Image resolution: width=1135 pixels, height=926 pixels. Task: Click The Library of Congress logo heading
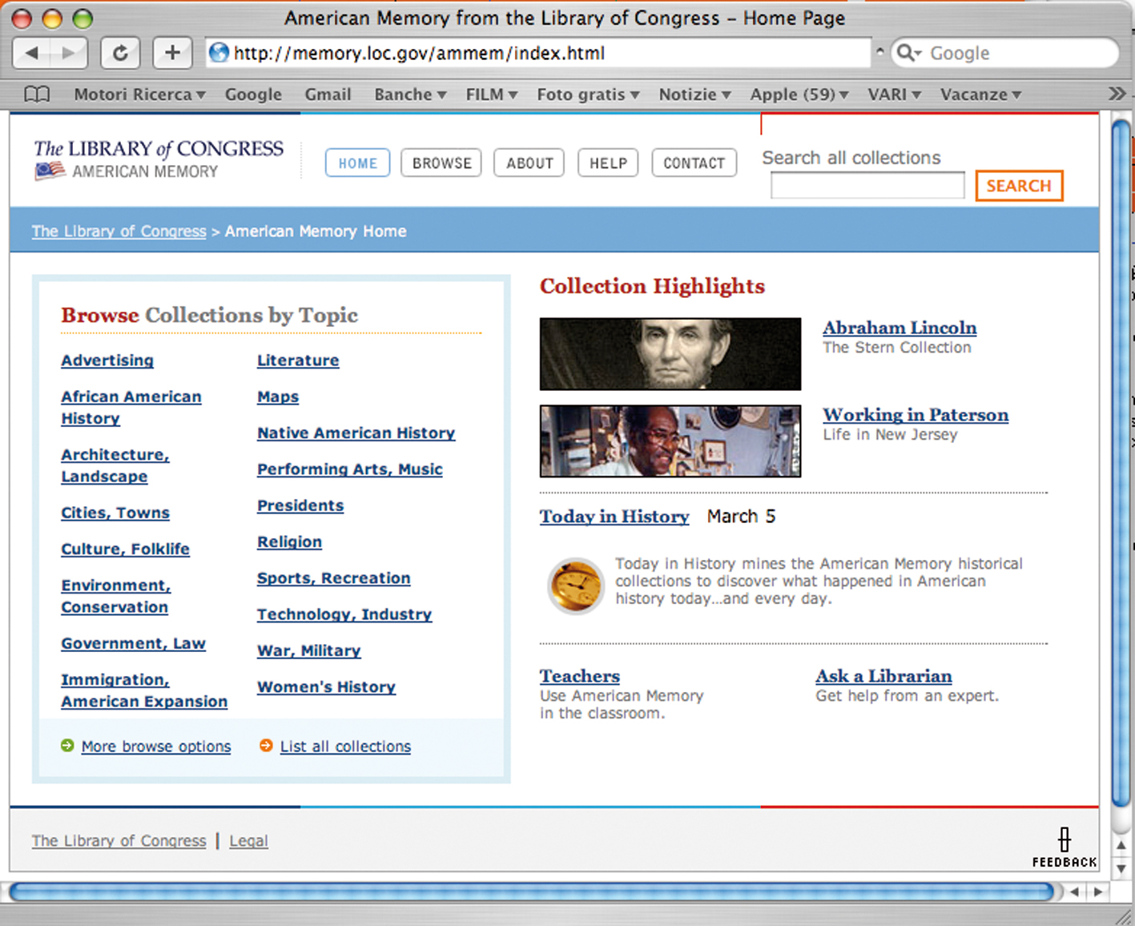click(159, 149)
